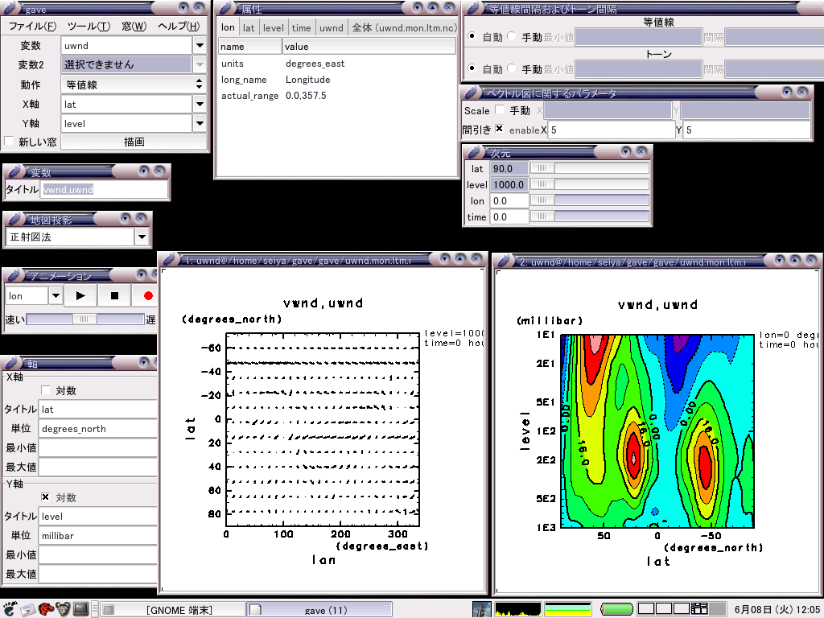Open the animation dimension dropdown showing lon
Image resolution: width=824 pixels, height=618 pixels.
pos(56,296)
